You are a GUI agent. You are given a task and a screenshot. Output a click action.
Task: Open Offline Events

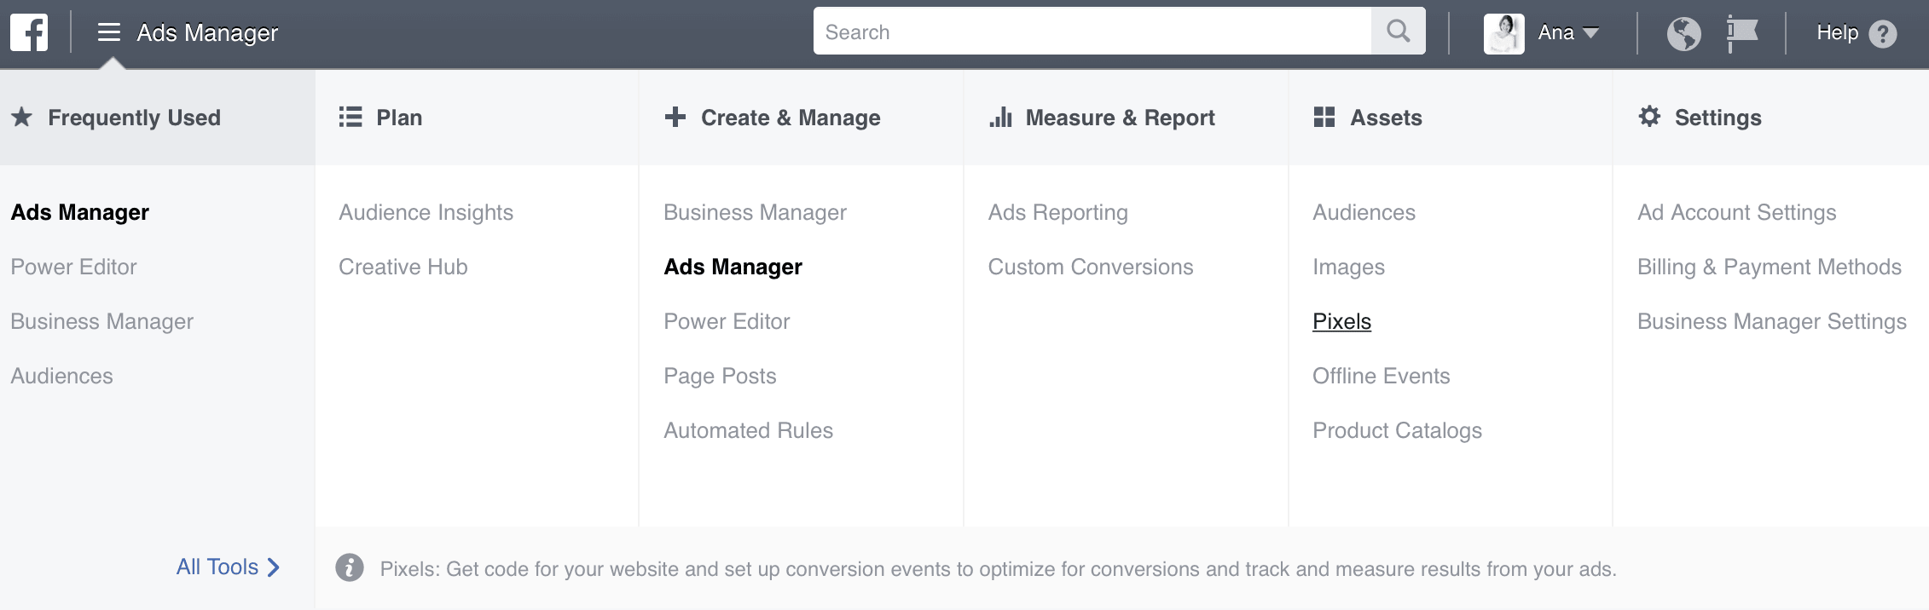click(1382, 376)
